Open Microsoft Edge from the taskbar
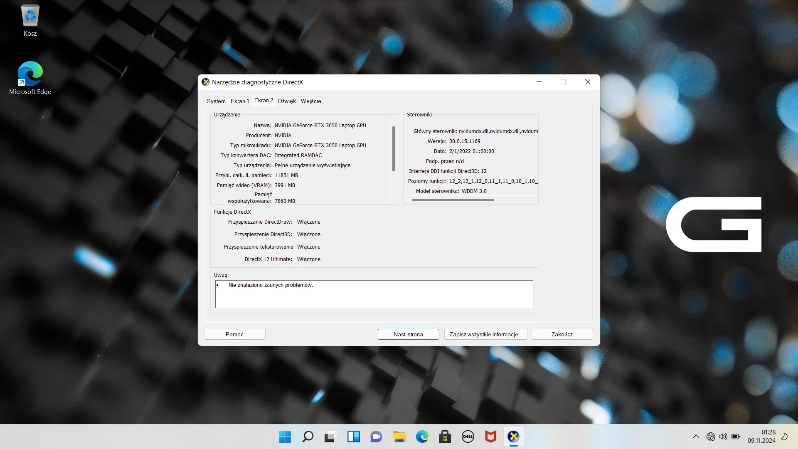This screenshot has height=449, width=798. (422, 437)
